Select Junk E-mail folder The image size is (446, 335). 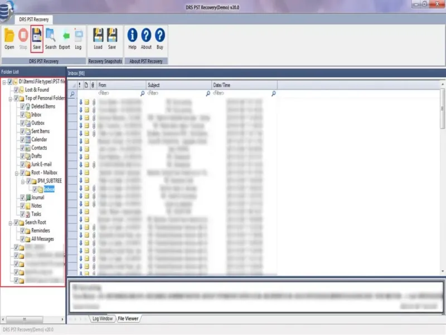coord(41,164)
